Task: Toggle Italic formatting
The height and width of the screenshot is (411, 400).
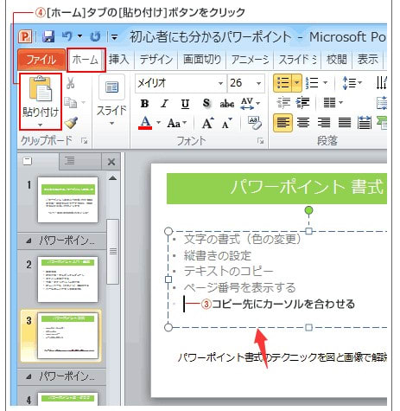Action: click(165, 103)
